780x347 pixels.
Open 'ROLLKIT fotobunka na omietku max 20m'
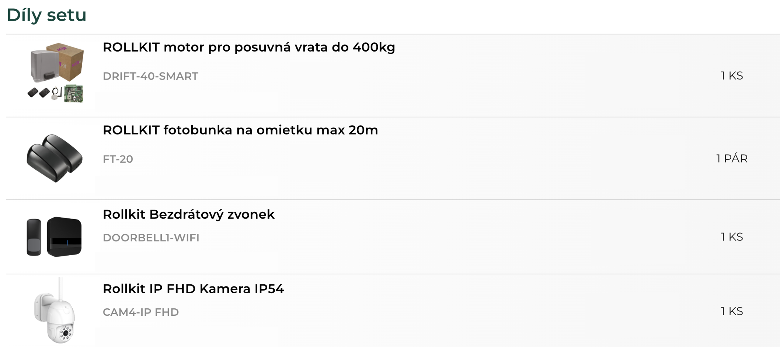coord(240,130)
